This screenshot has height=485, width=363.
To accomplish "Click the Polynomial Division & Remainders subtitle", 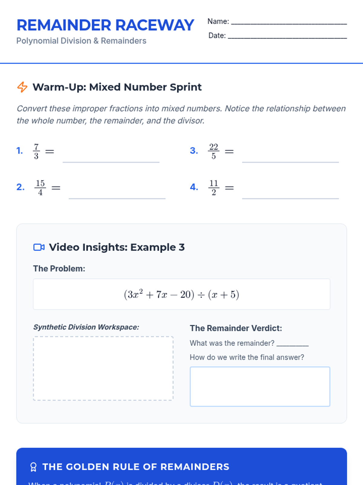I will click(x=81, y=41).
